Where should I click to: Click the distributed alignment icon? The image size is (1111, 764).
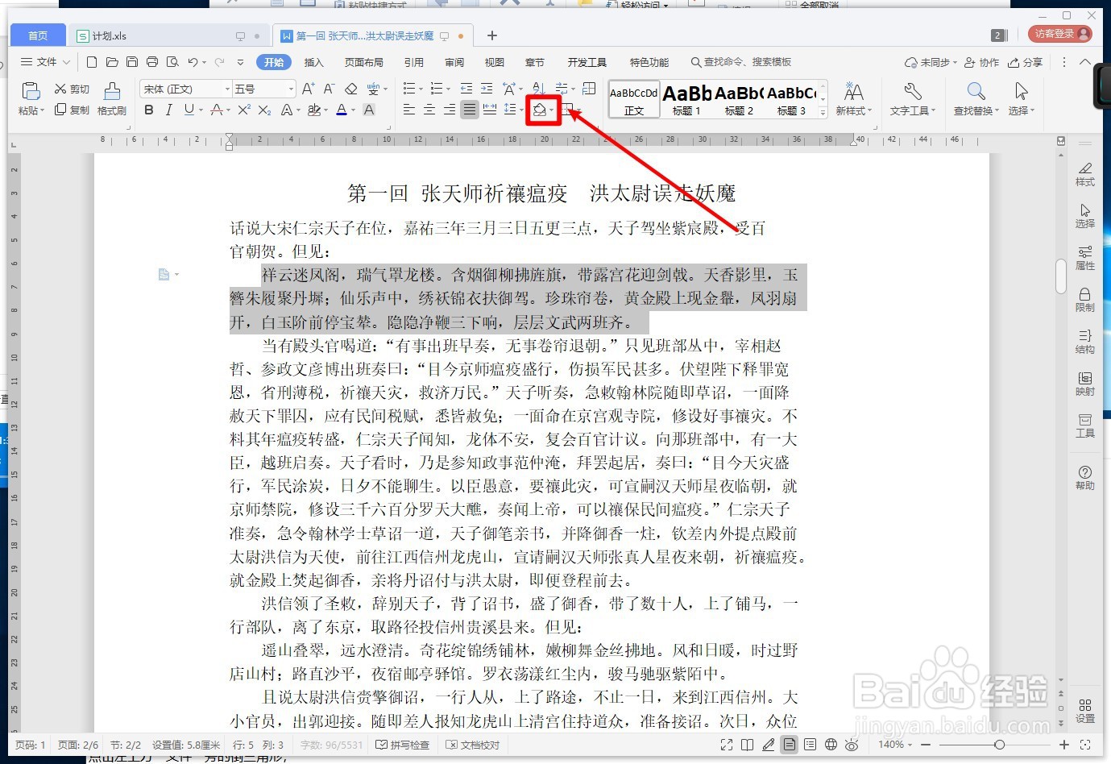pyautogui.click(x=490, y=110)
